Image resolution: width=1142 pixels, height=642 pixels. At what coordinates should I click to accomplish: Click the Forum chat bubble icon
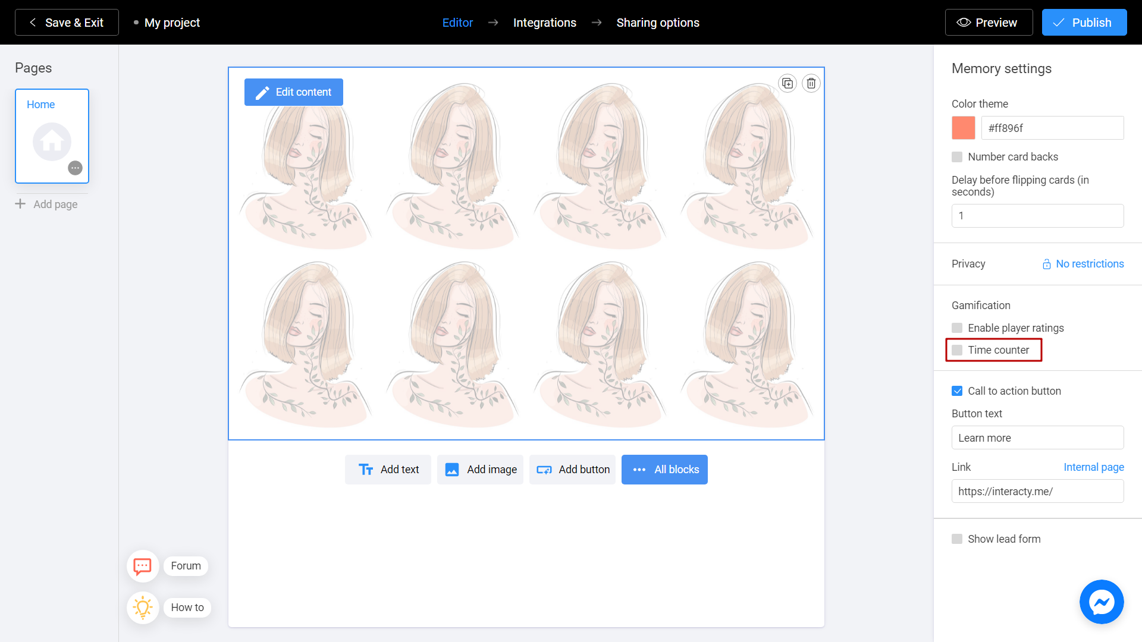(142, 566)
